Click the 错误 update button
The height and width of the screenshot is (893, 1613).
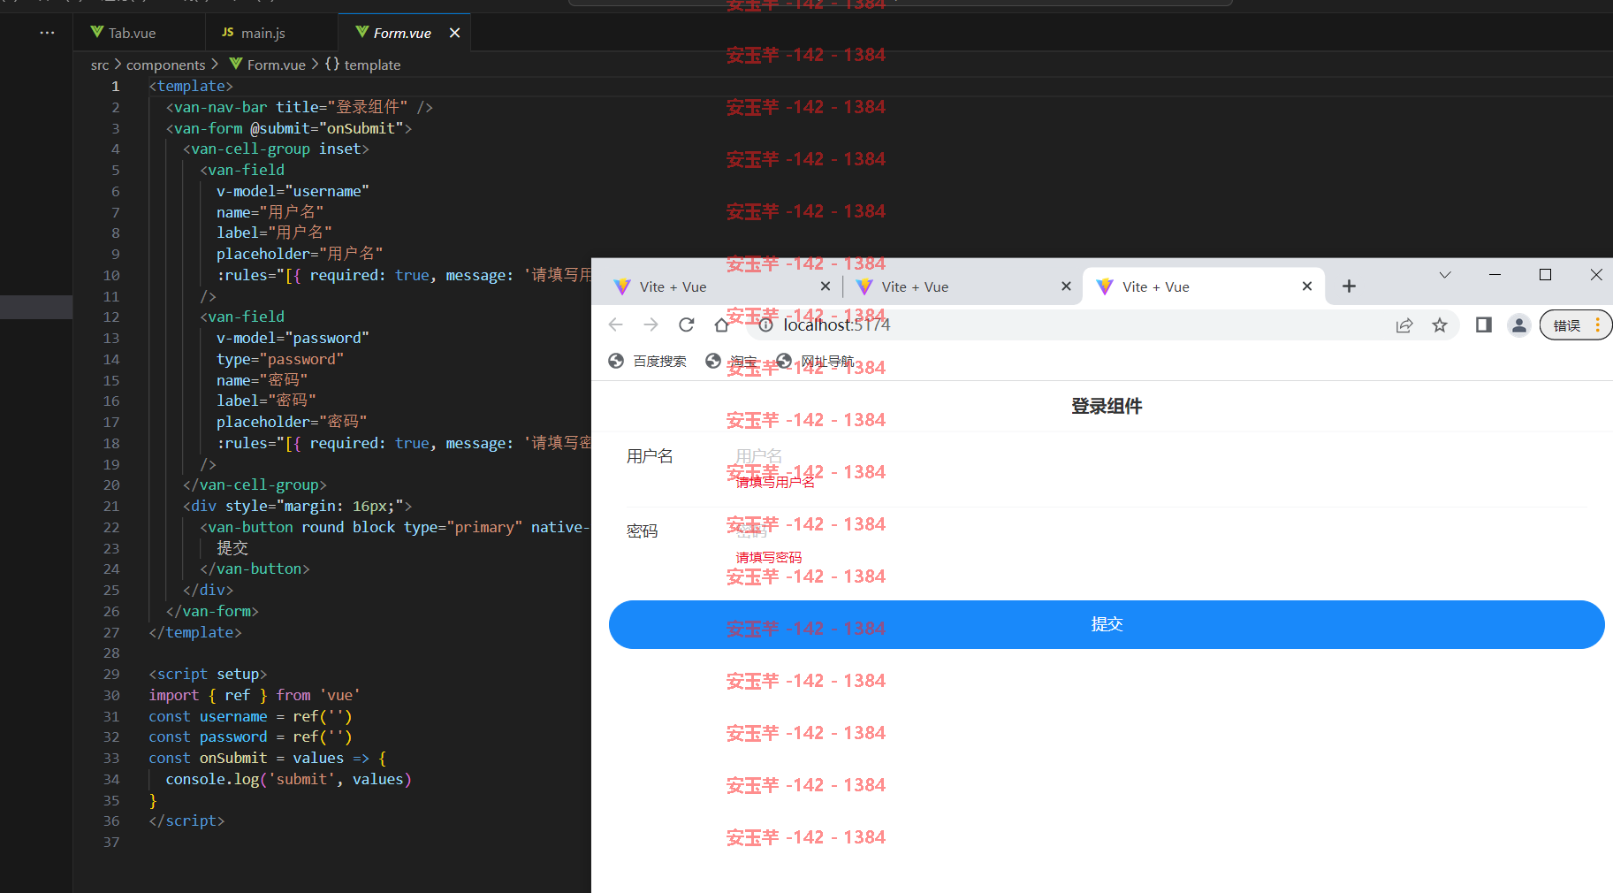tap(1576, 324)
